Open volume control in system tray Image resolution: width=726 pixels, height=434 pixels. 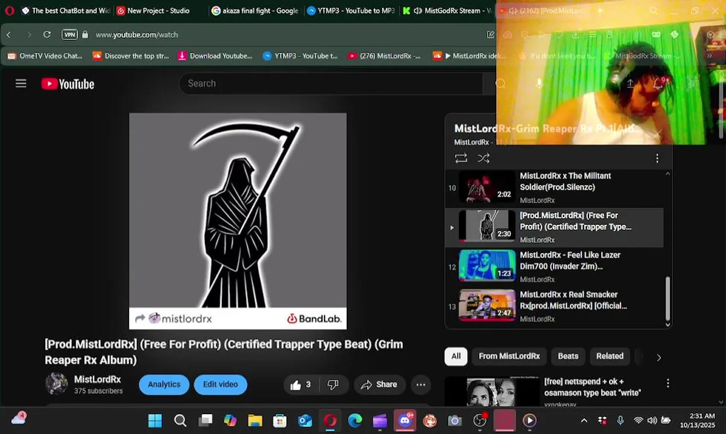(652, 420)
